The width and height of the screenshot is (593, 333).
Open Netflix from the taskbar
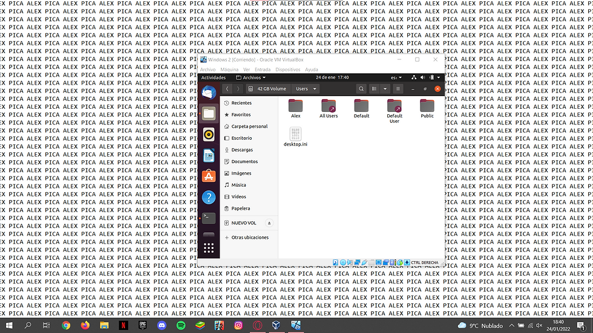(x=123, y=325)
